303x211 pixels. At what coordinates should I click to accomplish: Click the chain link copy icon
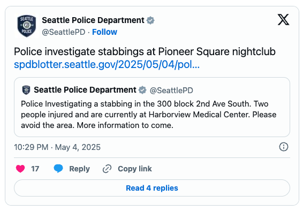point(107,169)
